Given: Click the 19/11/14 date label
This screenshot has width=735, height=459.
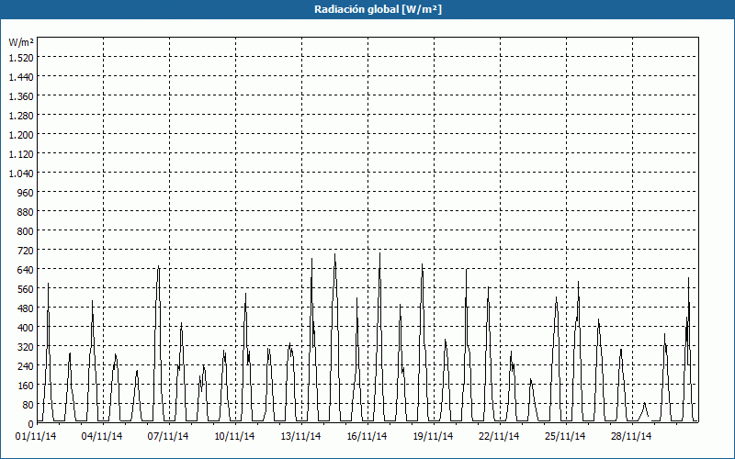Looking at the screenshot, I should pyautogui.click(x=433, y=437).
